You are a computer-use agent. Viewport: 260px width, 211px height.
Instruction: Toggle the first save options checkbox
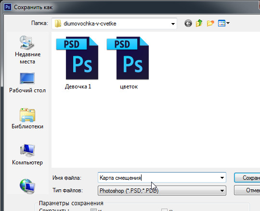(93, 210)
